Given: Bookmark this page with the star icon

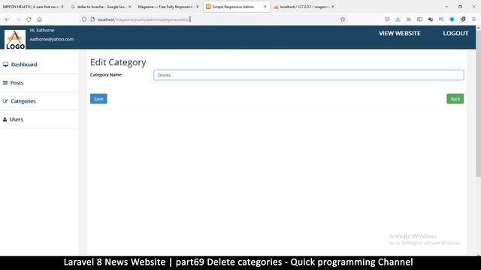Looking at the screenshot, I should click(343, 19).
